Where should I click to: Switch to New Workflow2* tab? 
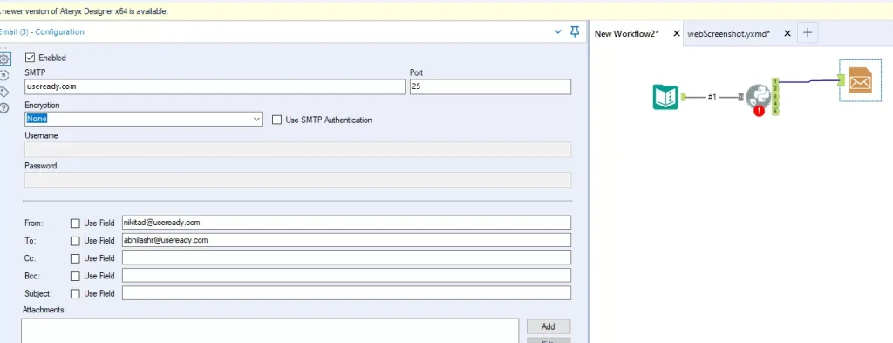pyautogui.click(x=626, y=34)
